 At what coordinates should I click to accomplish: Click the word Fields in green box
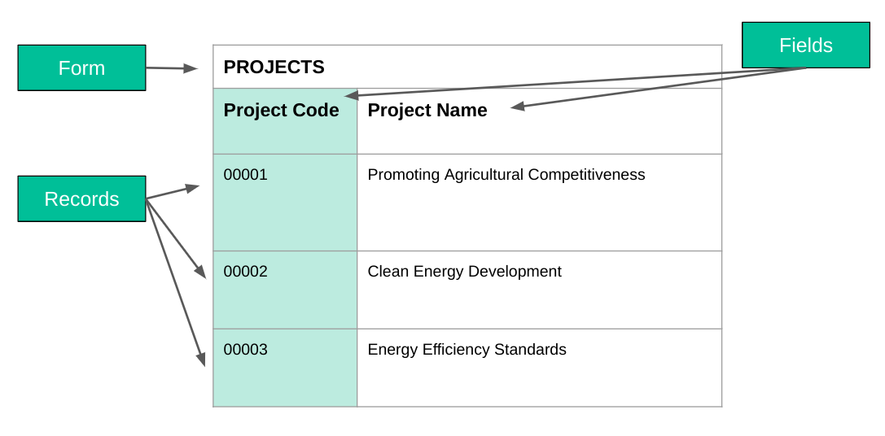(805, 45)
